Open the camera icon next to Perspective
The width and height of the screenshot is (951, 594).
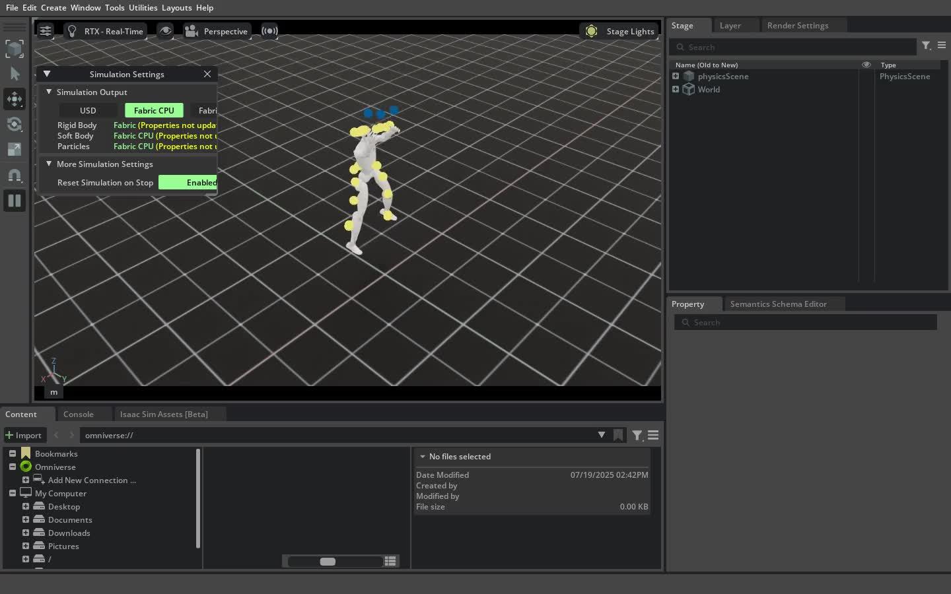pos(192,31)
